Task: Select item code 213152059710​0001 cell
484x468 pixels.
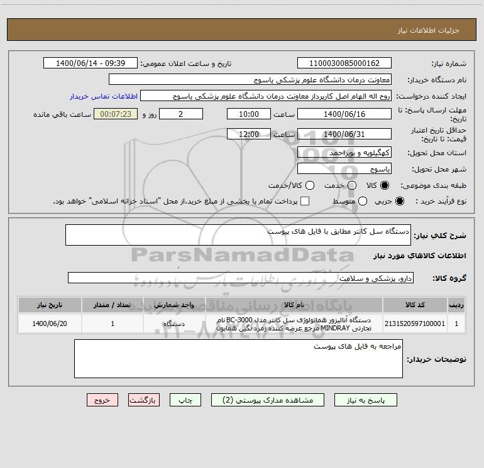Action: click(415, 324)
